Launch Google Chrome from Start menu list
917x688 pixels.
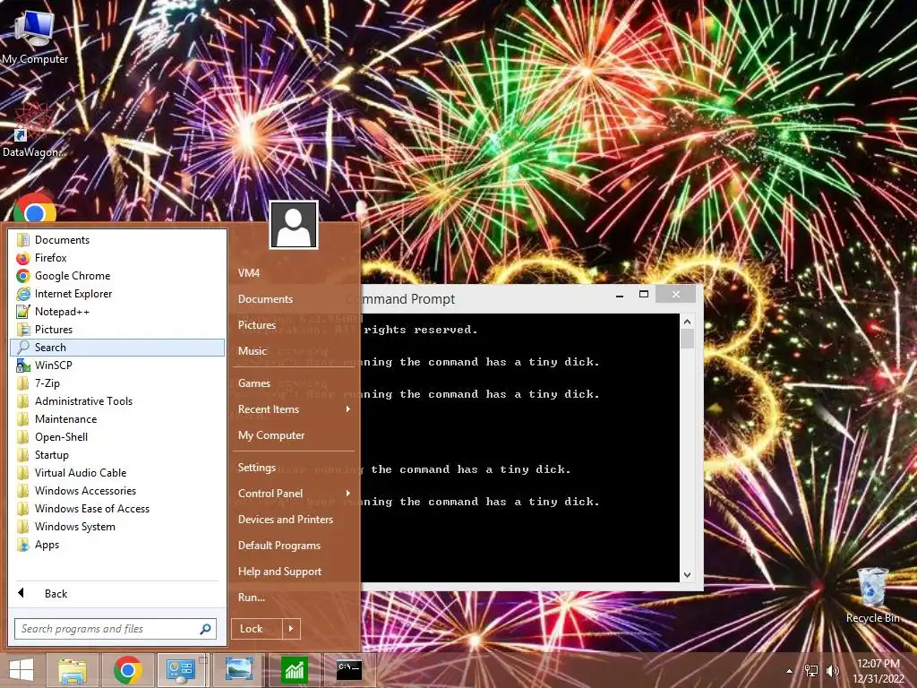click(117, 276)
